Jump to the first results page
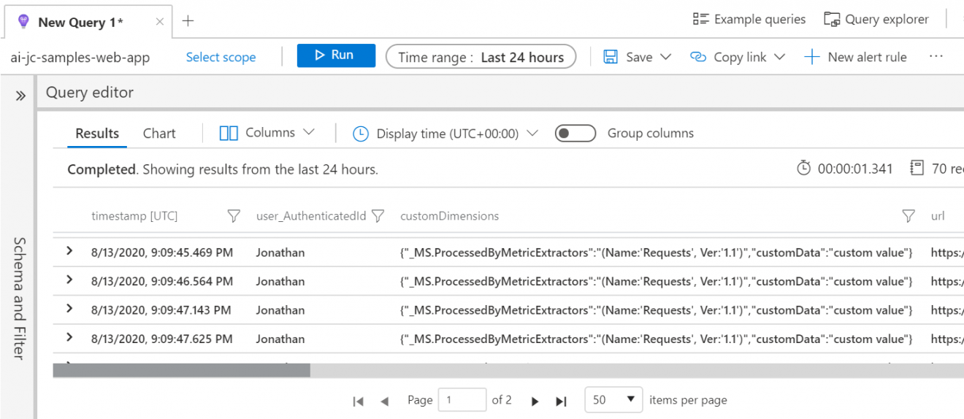964x419 pixels. coord(358,401)
